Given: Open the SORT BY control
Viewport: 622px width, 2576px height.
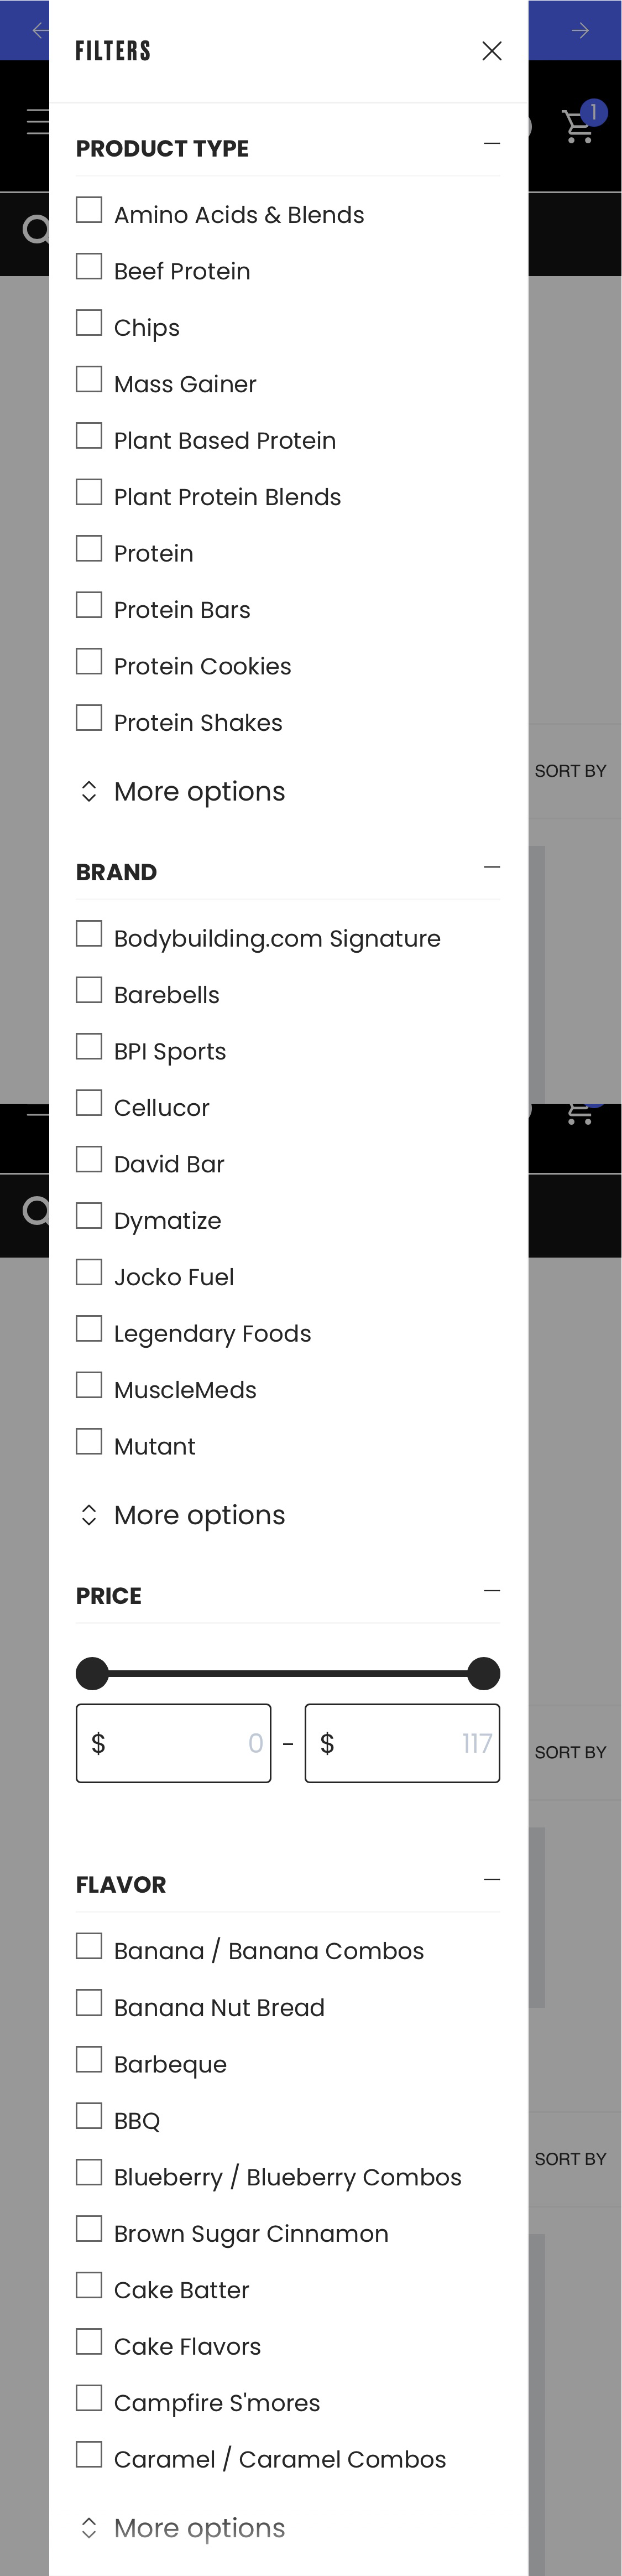Looking at the screenshot, I should (570, 770).
